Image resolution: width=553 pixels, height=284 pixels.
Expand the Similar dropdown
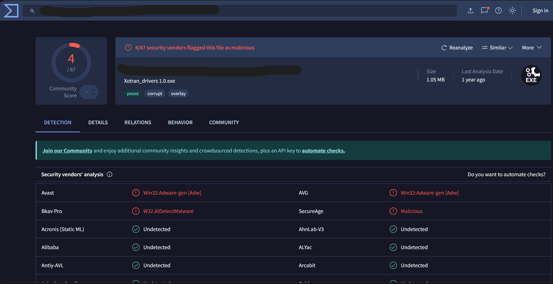coord(497,48)
